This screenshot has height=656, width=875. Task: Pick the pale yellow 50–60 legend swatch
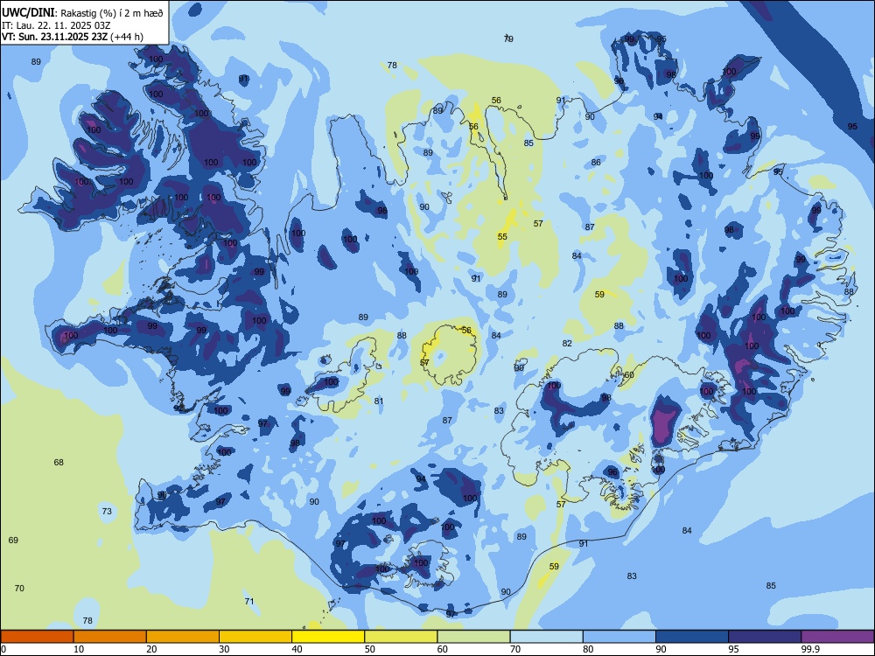point(401,637)
